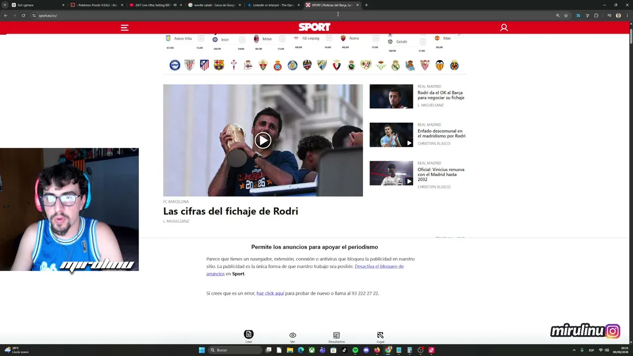Viewport: 633px width, 356px height.
Task: Click 'Desactiva el bloqueo de anuncios' link
Action: click(305, 270)
